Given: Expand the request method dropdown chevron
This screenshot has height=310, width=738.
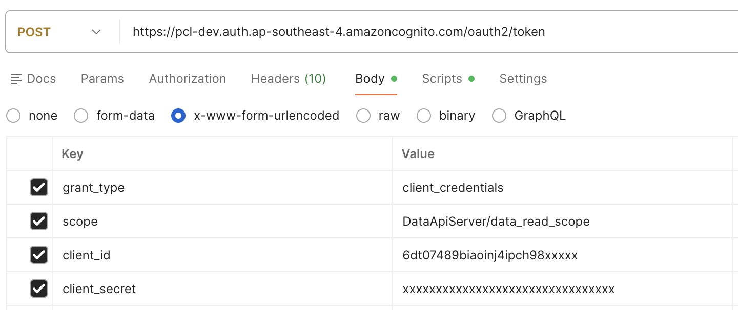Looking at the screenshot, I should point(96,31).
